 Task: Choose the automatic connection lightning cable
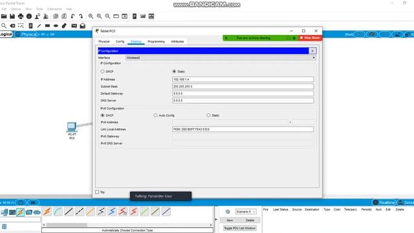pyautogui.click(x=47, y=212)
